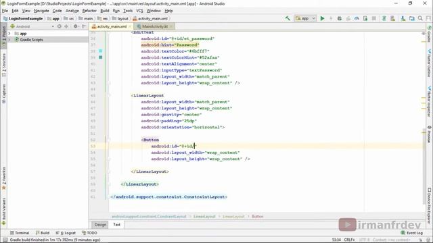The height and width of the screenshot is (243, 433).
Task: Close the MainActivity.kt tab
Action: coord(171,26)
